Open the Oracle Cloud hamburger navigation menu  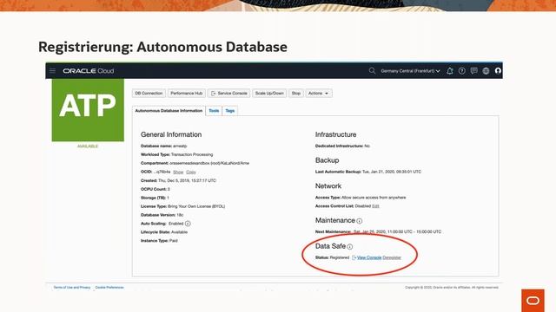(52, 71)
